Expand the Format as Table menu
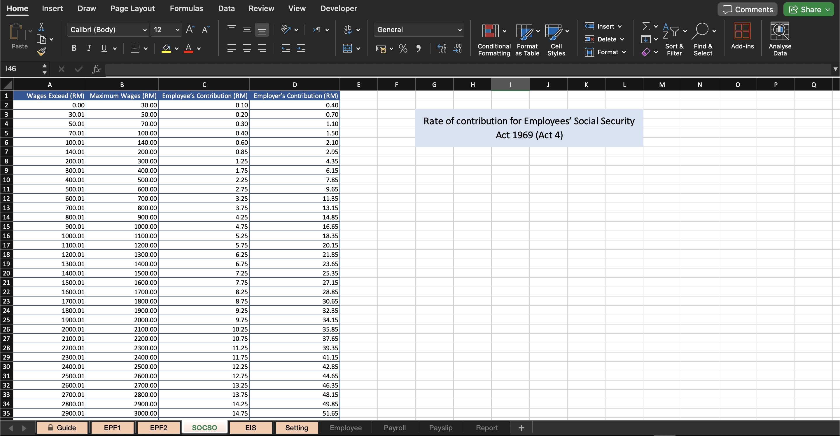Screen dimensions: 840x436 (x=538, y=31)
